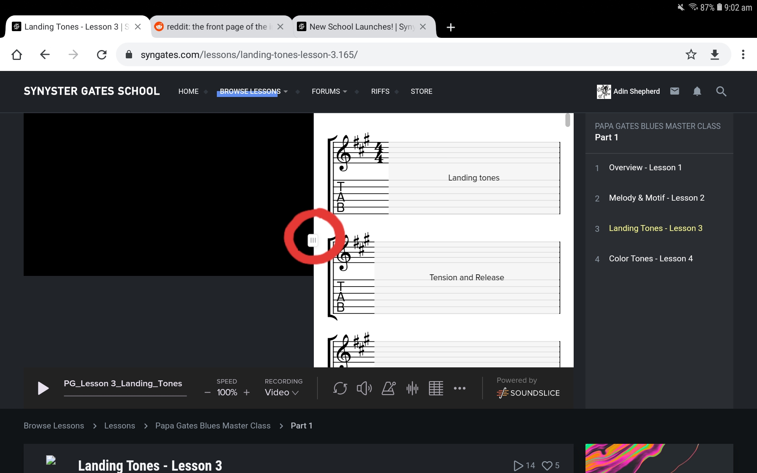The width and height of the screenshot is (757, 473).
Task: Click the more options ellipsis icon
Action: [x=459, y=388]
